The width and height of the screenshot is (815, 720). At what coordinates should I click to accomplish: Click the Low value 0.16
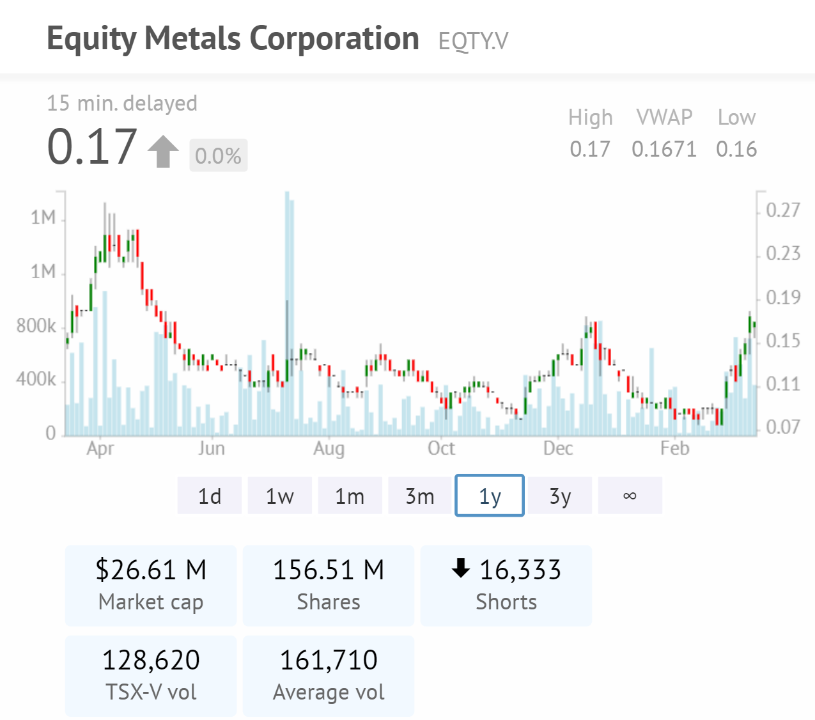click(736, 149)
